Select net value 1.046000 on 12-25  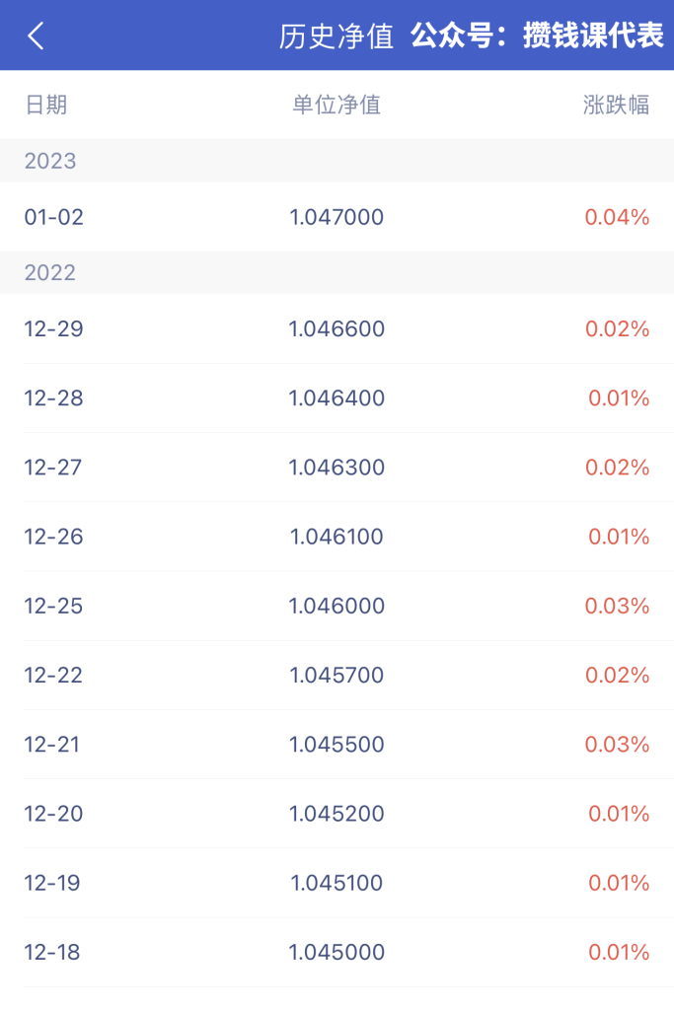pyautogui.click(x=337, y=606)
